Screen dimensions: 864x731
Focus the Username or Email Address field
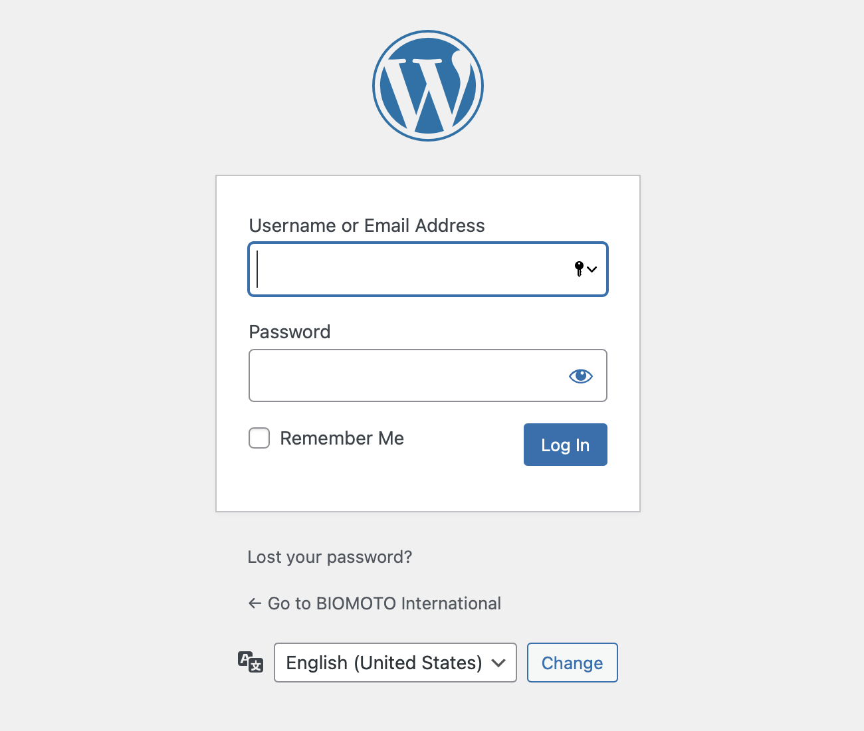412,269
